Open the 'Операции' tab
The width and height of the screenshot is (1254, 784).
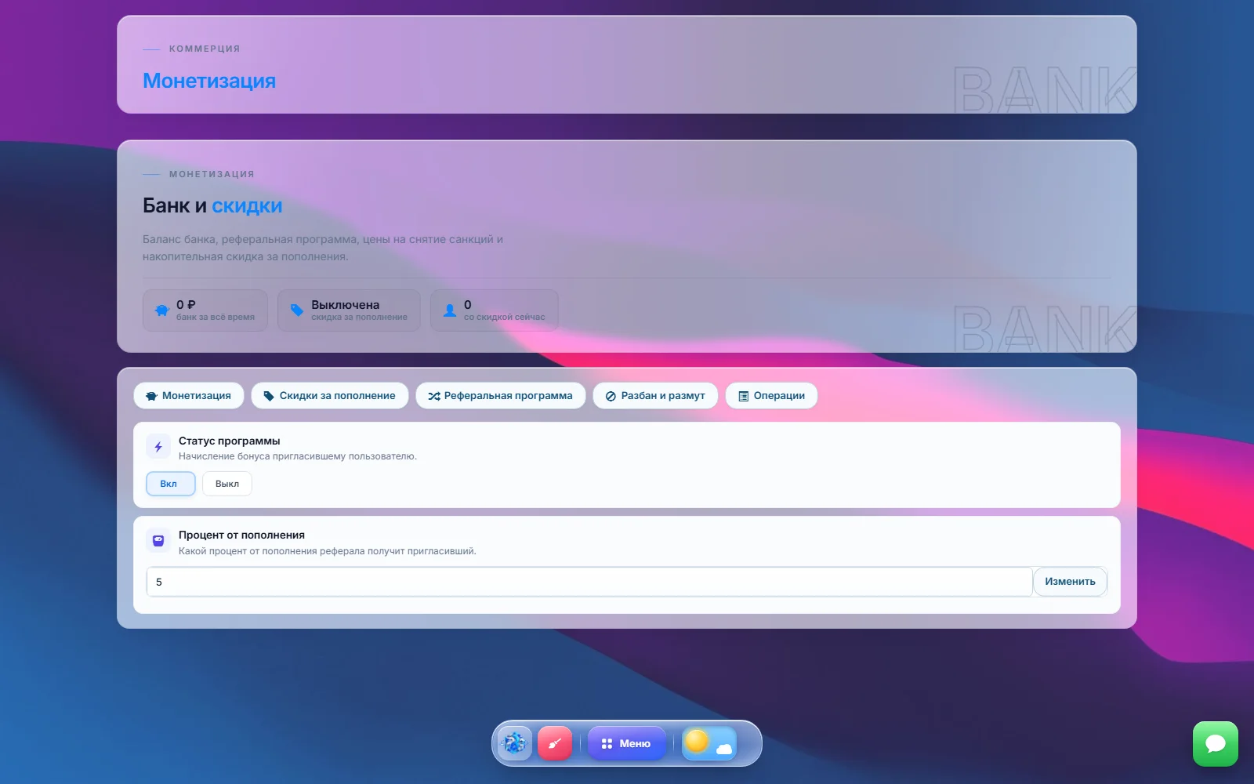(x=771, y=396)
